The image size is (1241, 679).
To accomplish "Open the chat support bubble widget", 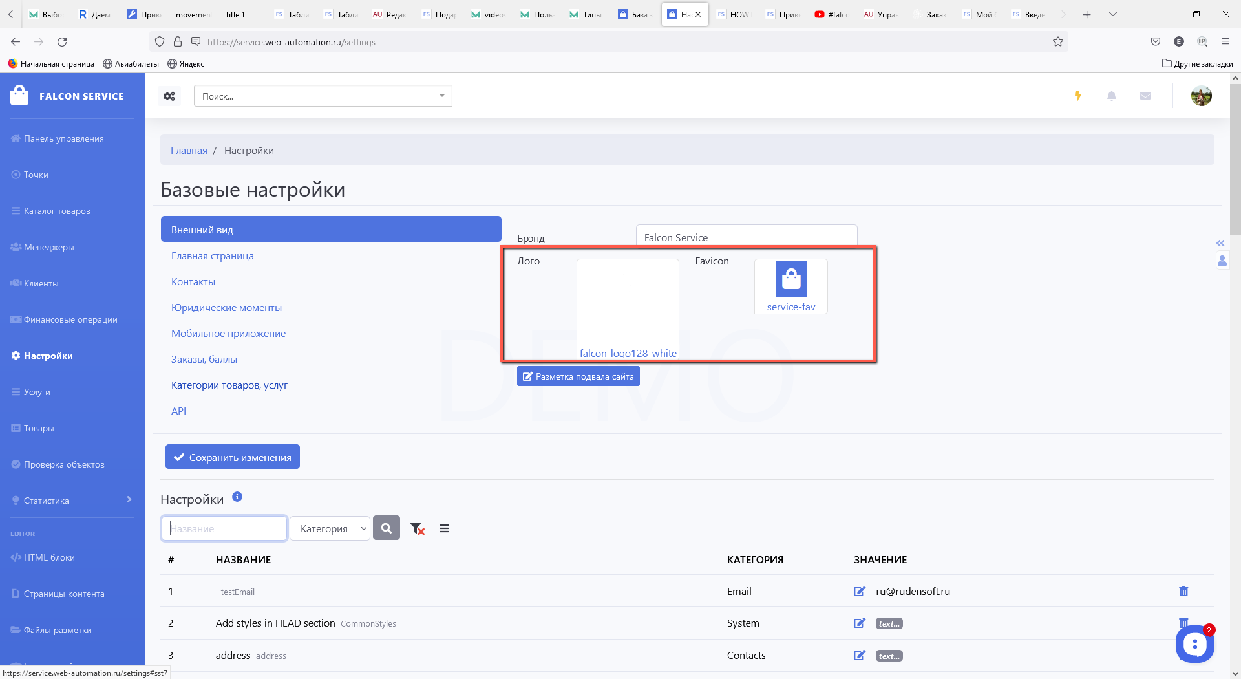I will tap(1194, 643).
